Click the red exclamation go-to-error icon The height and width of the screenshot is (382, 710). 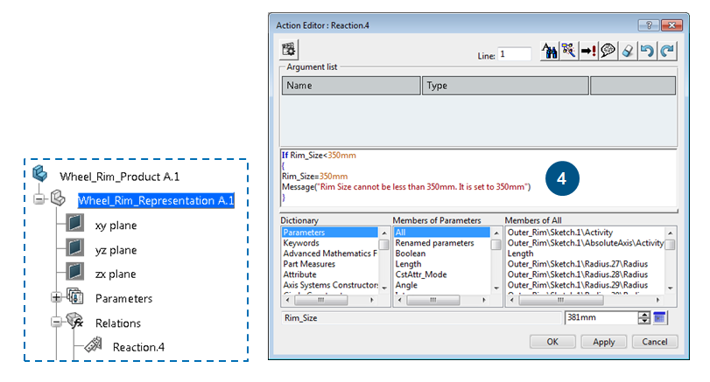(589, 52)
